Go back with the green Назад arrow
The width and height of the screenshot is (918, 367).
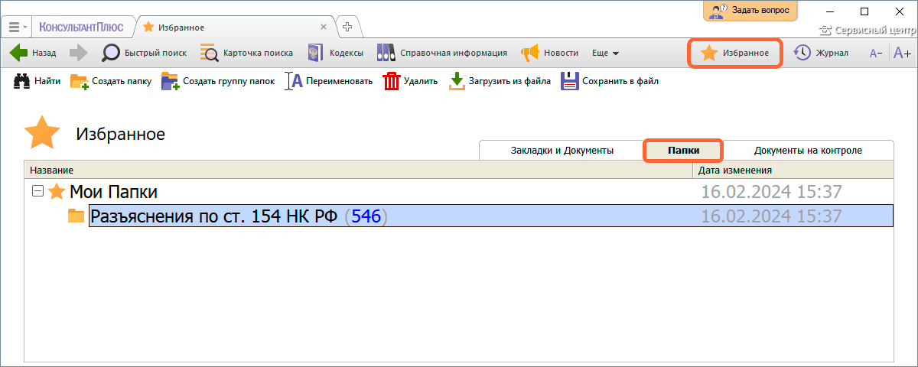[x=32, y=53]
